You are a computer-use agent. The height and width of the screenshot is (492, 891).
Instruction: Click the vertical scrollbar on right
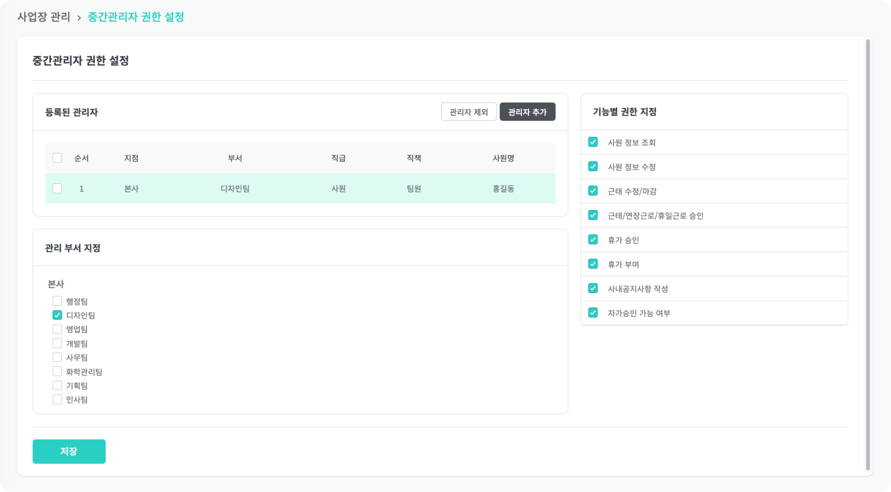867,255
